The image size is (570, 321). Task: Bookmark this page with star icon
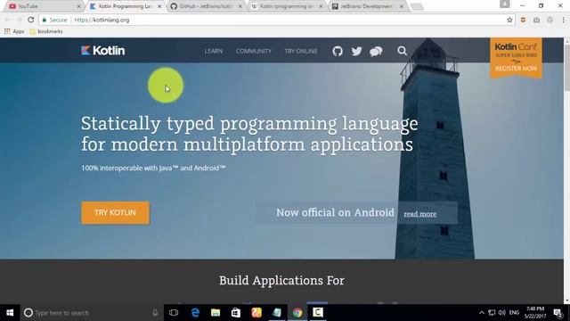(509, 20)
